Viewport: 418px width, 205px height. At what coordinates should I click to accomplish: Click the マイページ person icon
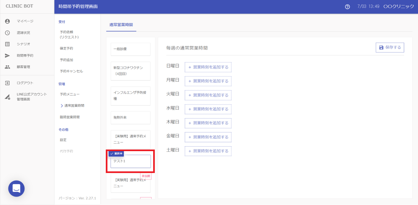point(8,21)
